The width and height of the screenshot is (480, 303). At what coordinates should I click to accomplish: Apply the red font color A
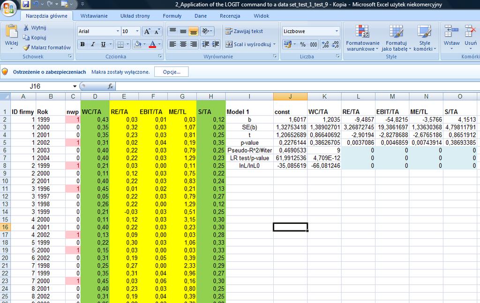152,44
